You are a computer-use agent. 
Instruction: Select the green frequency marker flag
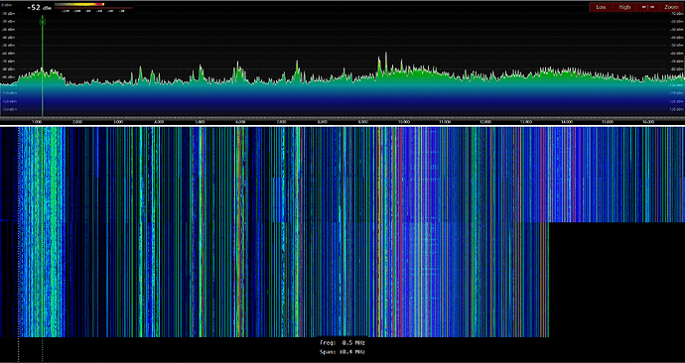tap(43, 21)
